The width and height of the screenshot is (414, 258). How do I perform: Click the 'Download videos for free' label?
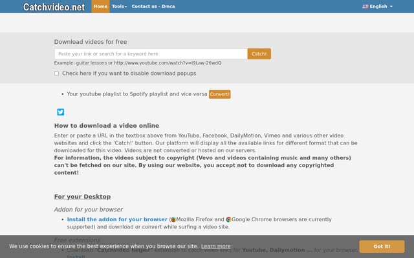[91, 42]
